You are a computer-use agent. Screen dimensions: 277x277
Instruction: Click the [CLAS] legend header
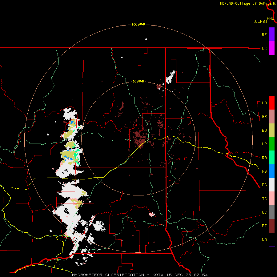[x=260, y=21]
